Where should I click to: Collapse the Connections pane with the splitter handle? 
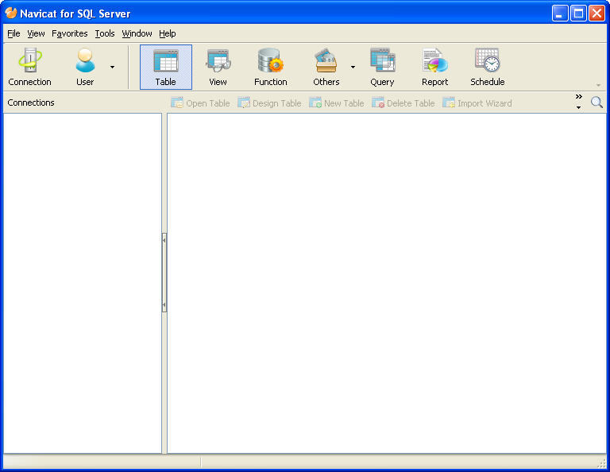(x=164, y=273)
